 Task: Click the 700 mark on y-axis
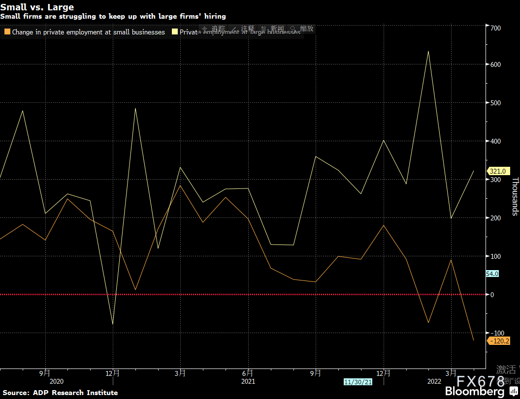pos(495,28)
